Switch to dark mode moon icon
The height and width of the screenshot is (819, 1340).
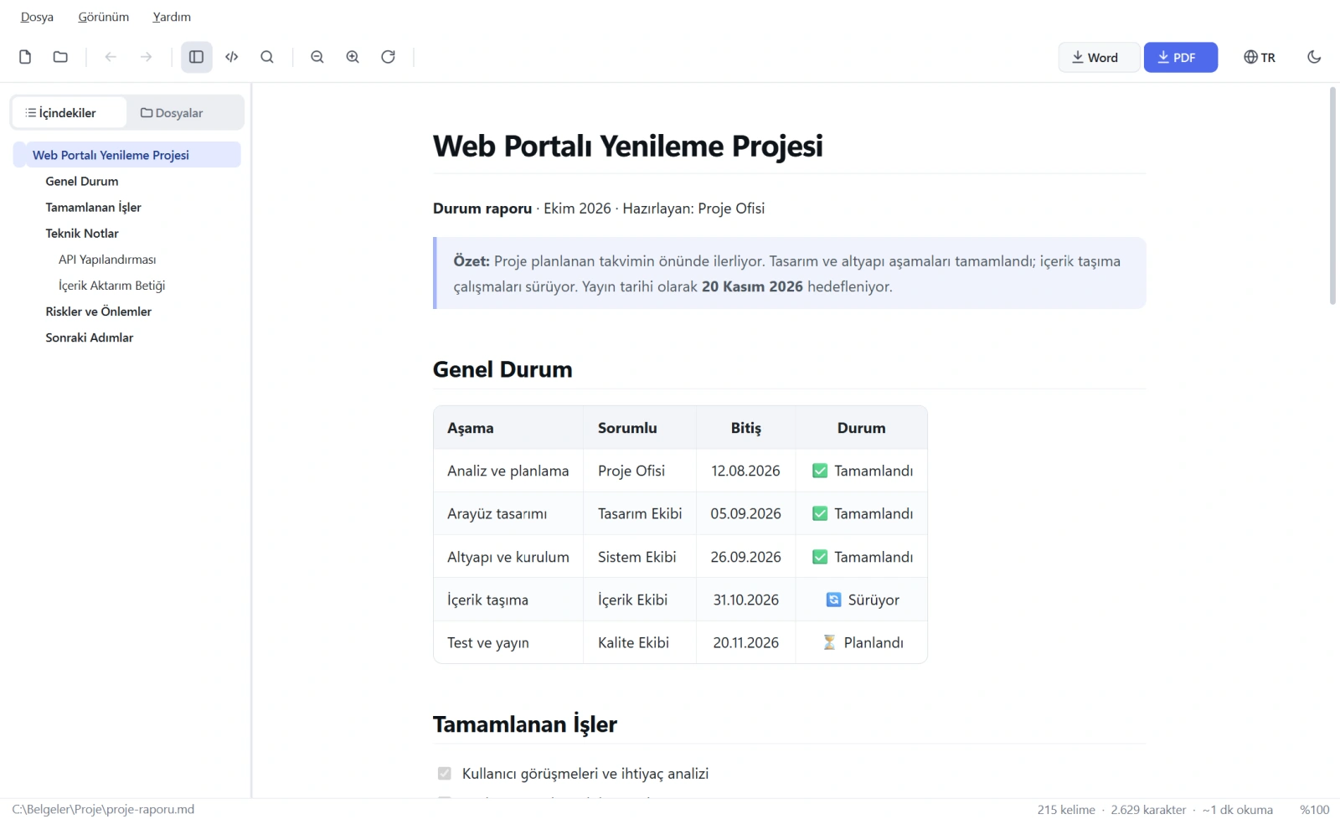(x=1314, y=57)
